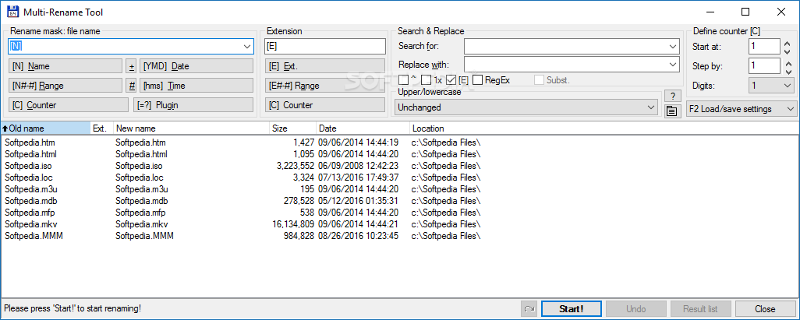Sort by the Size column header
The height and width of the screenshot is (320, 800).
click(x=292, y=128)
